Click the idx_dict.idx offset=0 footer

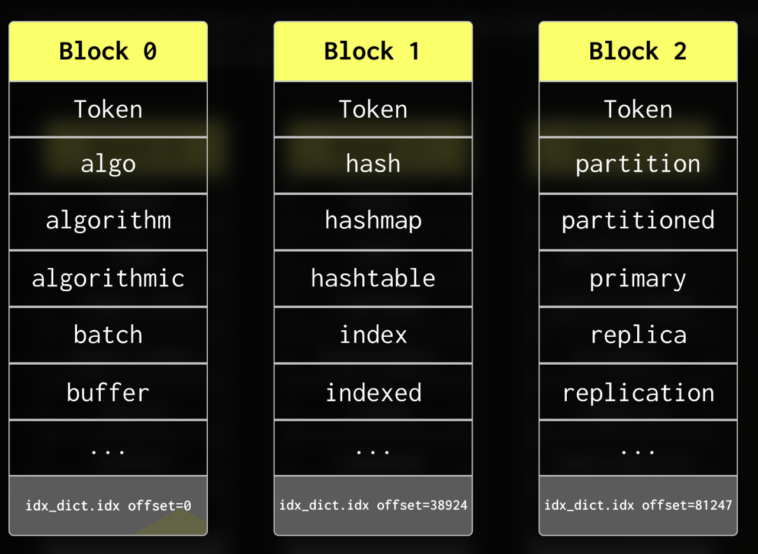tap(108, 505)
